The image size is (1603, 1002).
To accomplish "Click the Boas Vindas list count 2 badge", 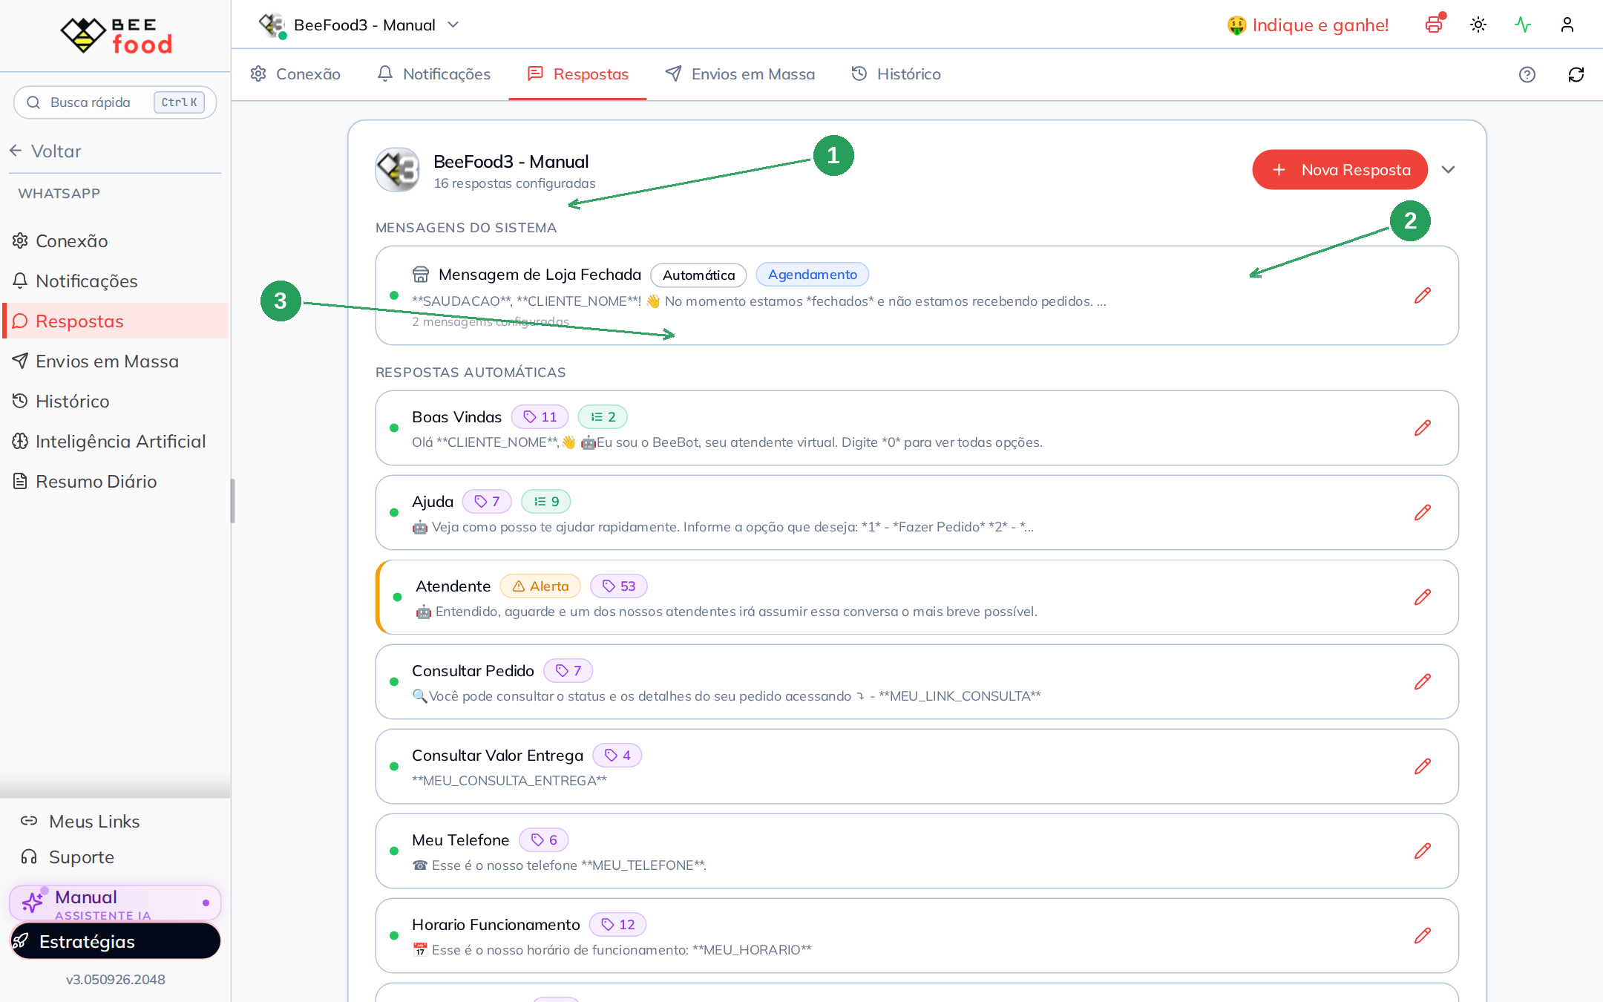I will tap(603, 417).
